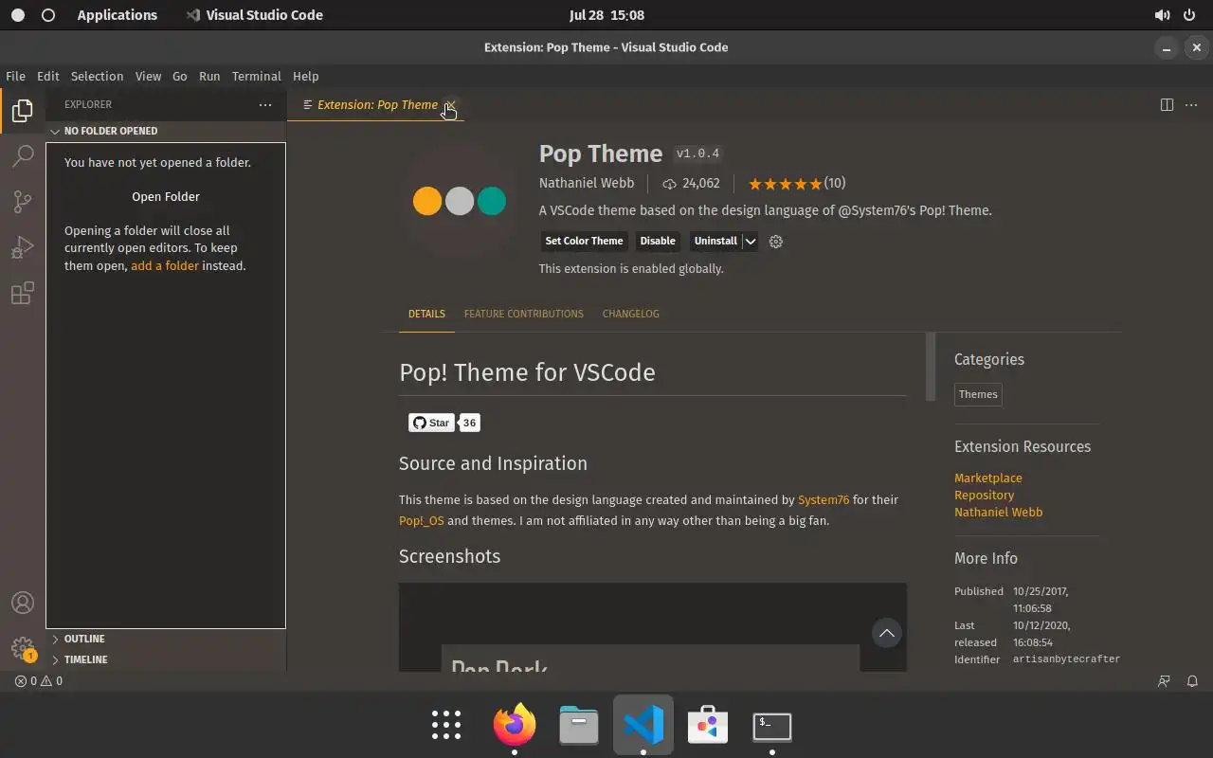The width and height of the screenshot is (1213, 758).
Task: Open the Source Control view
Action: click(23, 202)
